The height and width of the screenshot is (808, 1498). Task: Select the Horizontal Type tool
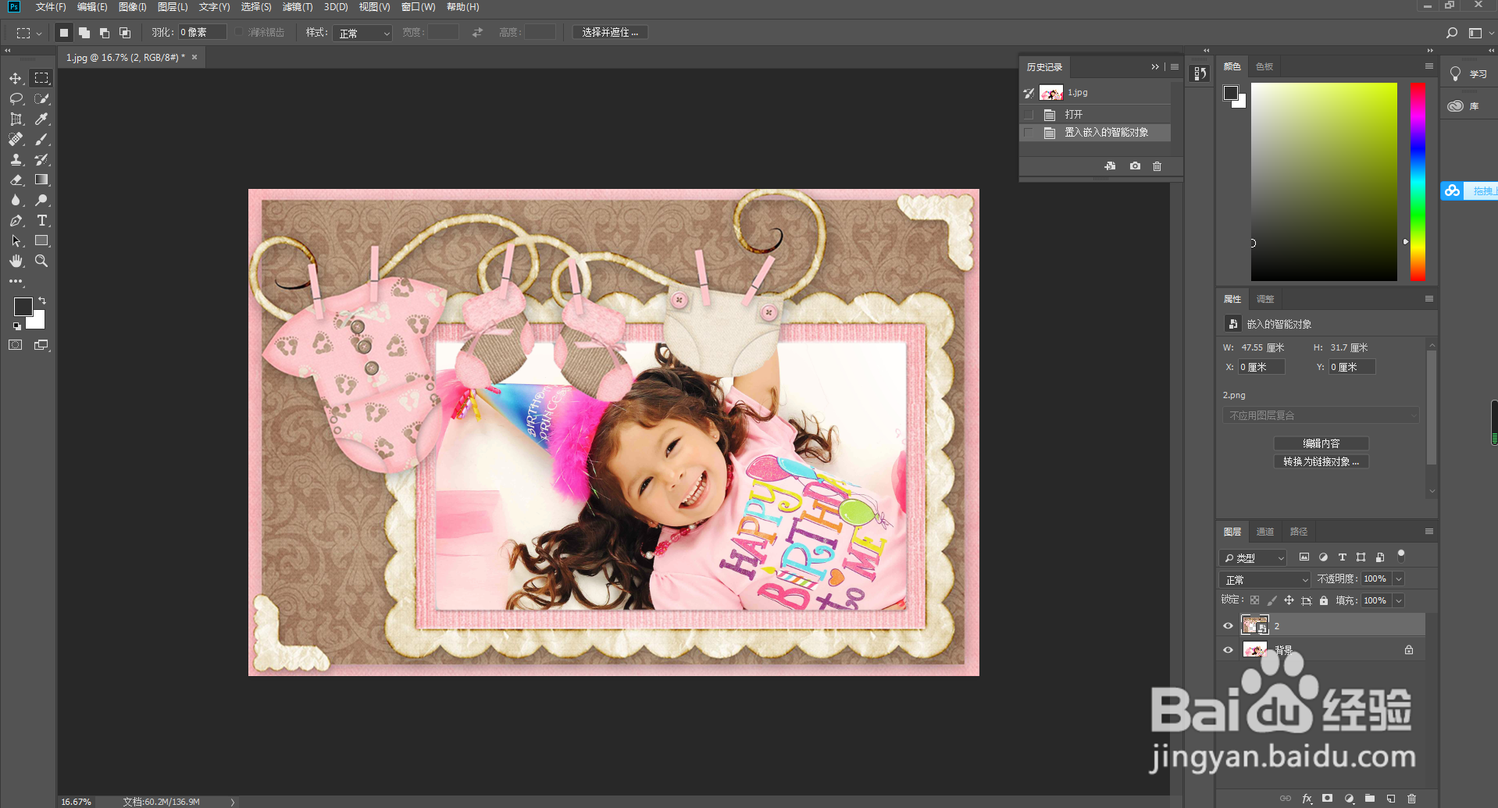pos(42,220)
